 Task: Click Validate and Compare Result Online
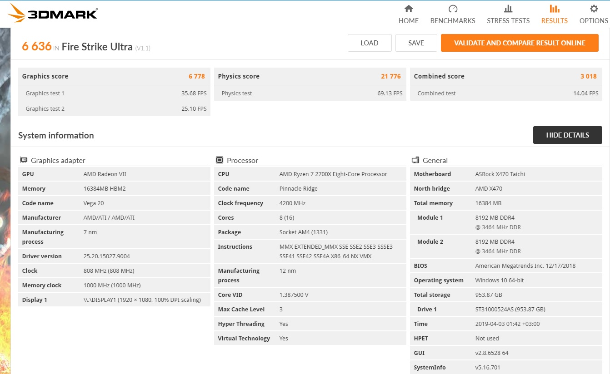(x=520, y=43)
